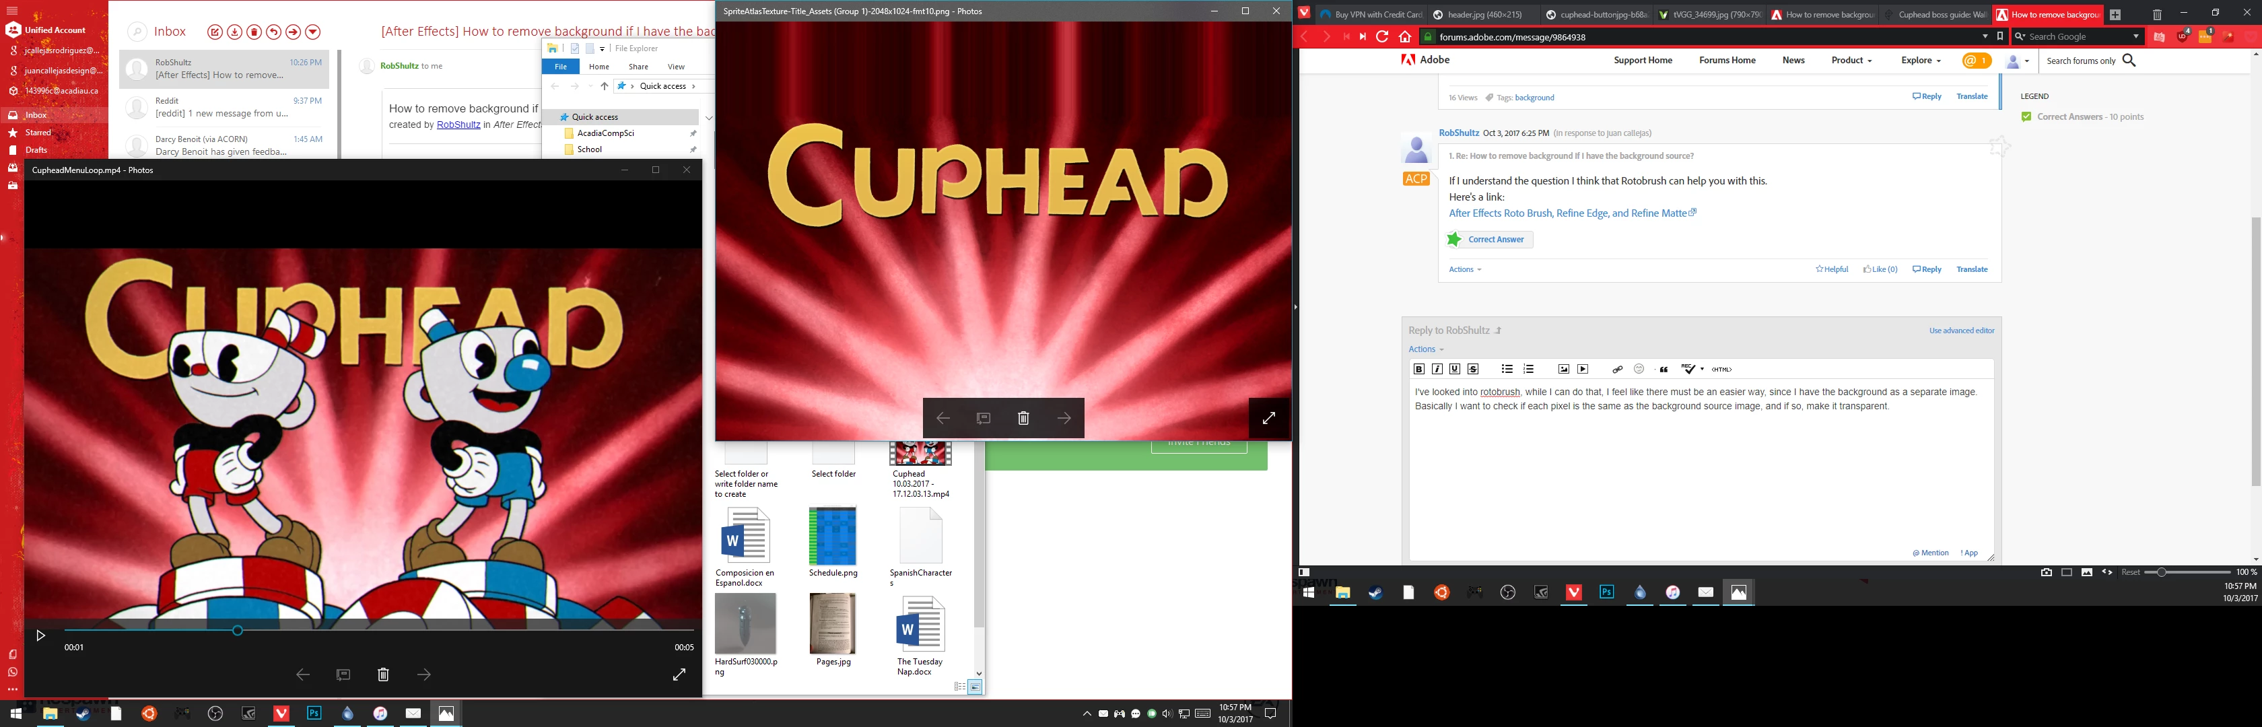Click Use advanced editor link
Viewport: 2262px width, 727px height.
1961,331
